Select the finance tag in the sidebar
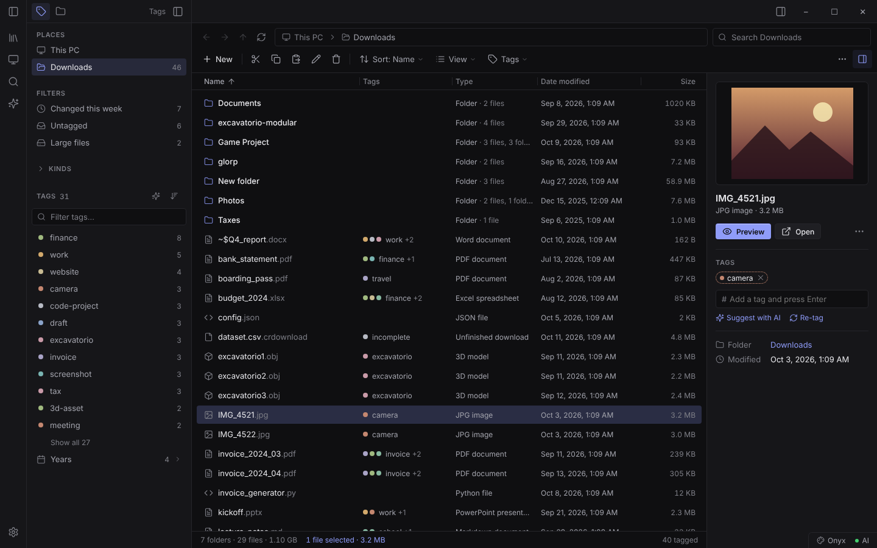Image resolution: width=877 pixels, height=548 pixels. (109, 238)
